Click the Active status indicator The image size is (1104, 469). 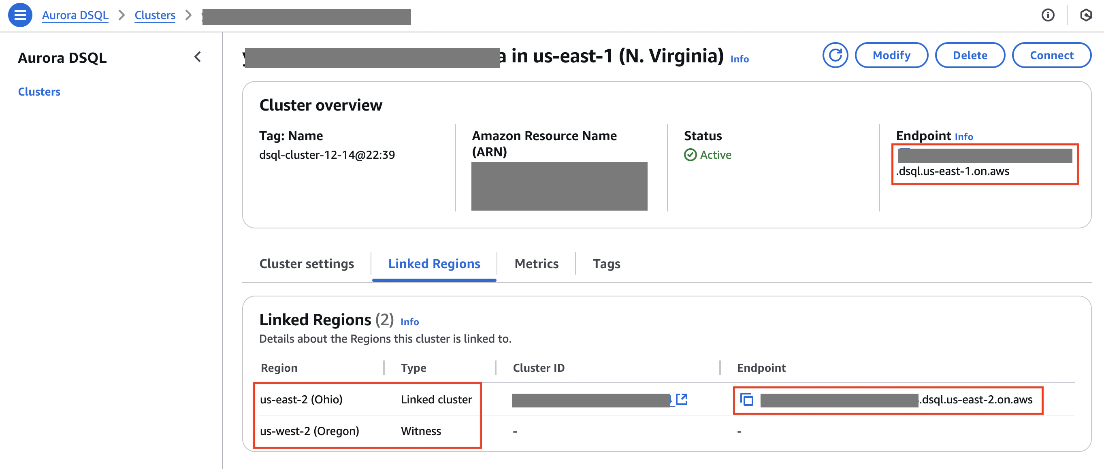(708, 155)
